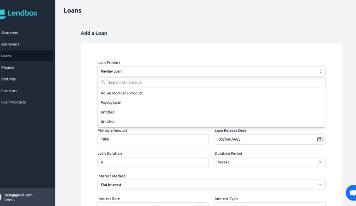This screenshot has height=206, width=356.
Task: Click the Add a Loan heading
Action: coord(94,33)
